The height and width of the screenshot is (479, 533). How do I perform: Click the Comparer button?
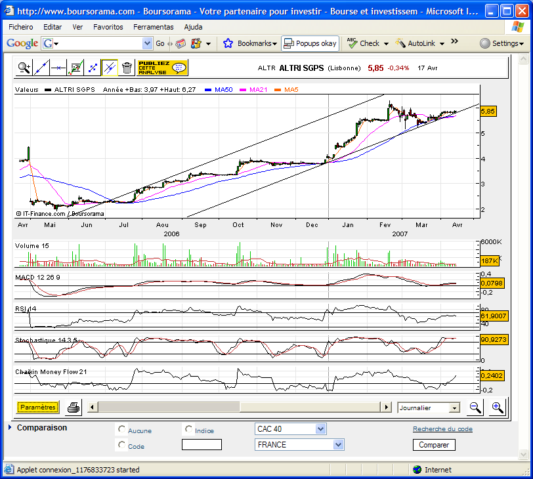click(x=434, y=445)
